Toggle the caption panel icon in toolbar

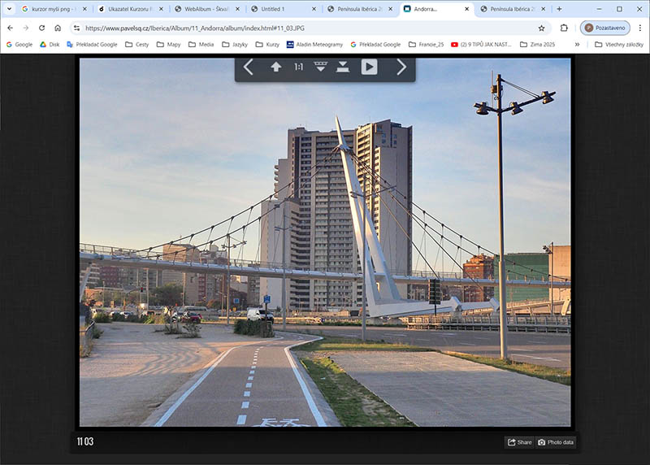point(343,67)
